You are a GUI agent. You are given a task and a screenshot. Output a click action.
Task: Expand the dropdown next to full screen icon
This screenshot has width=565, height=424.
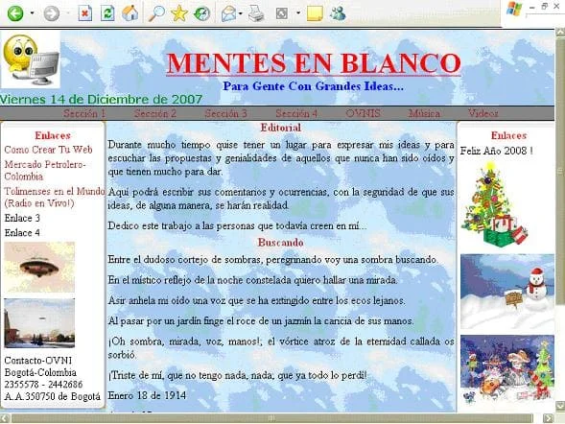coord(298,13)
